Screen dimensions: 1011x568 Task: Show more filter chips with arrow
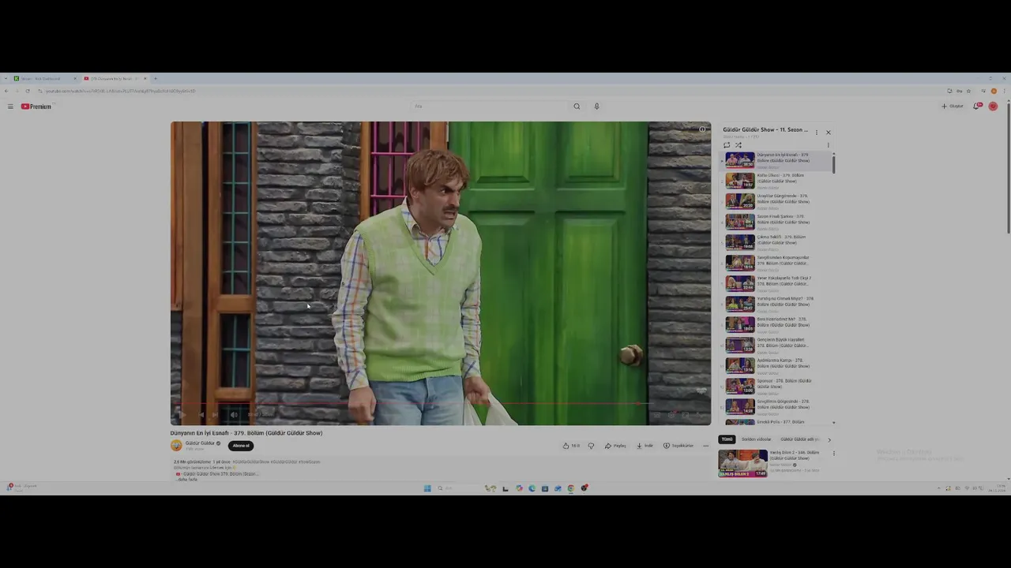(829, 439)
